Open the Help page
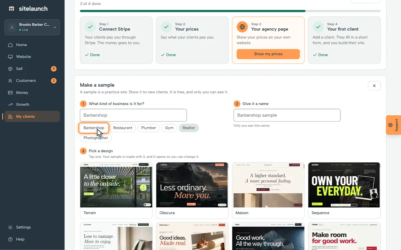Screen dimensions: 401x250 (x=32, y=239)
